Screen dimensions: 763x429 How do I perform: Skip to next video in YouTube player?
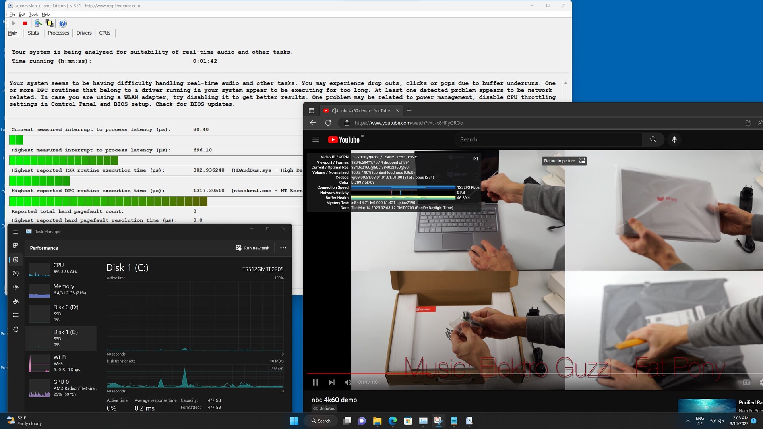pyautogui.click(x=331, y=382)
